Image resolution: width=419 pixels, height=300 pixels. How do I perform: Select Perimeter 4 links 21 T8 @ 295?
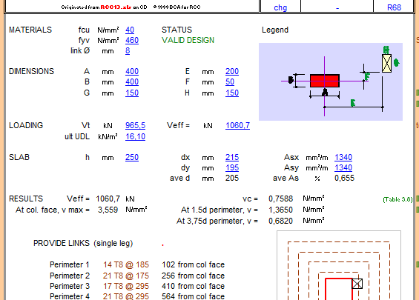[126, 296]
